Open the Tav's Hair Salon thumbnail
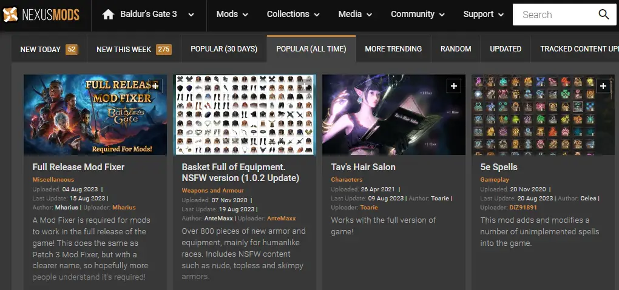Viewport: 619px width, 290px height. click(394, 114)
